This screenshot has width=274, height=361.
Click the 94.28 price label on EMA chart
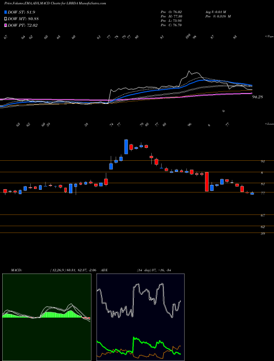click(258, 97)
